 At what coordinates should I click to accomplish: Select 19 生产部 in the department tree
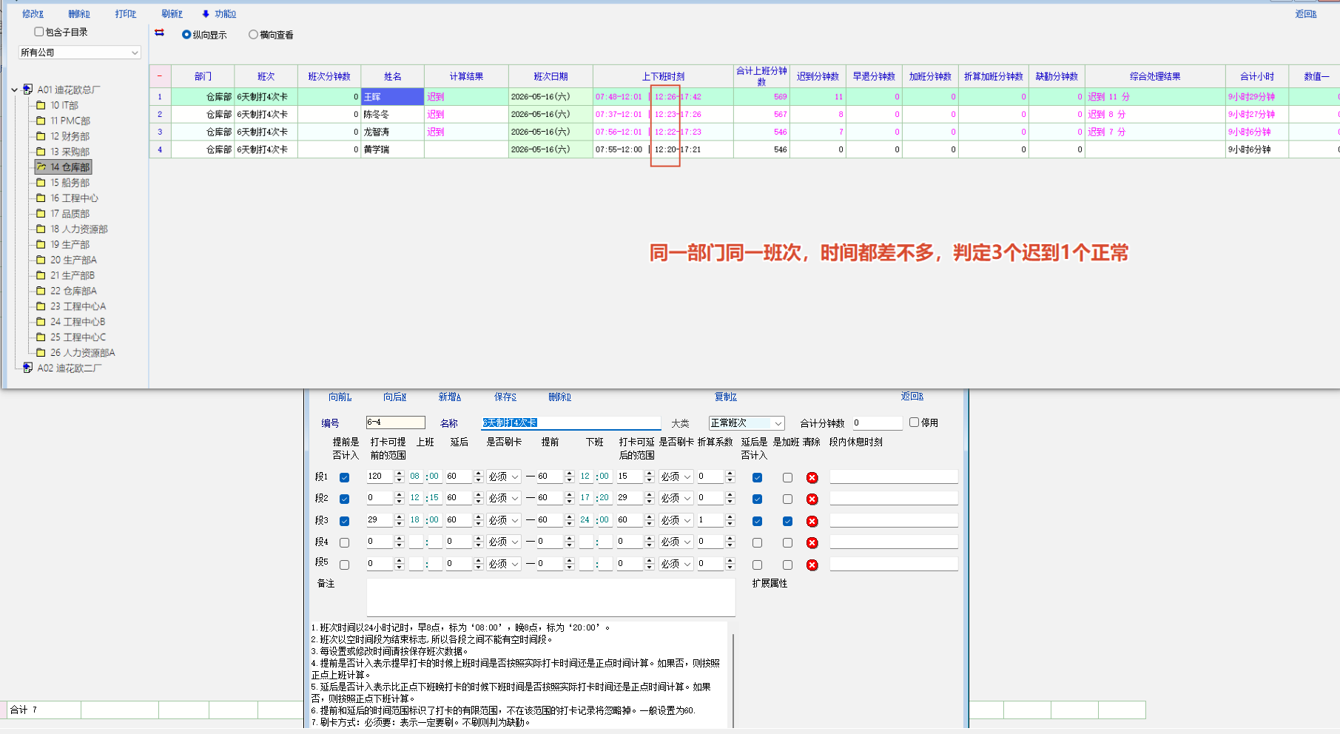point(70,244)
